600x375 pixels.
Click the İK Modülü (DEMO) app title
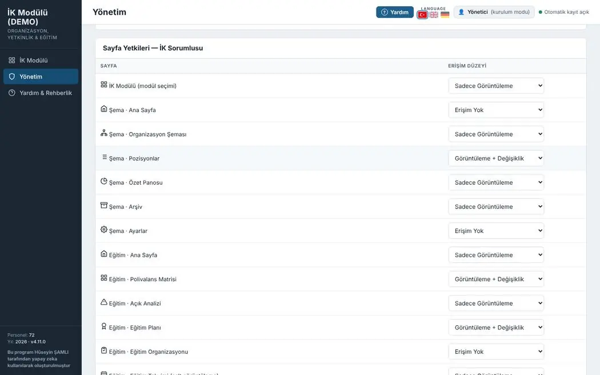pos(27,17)
